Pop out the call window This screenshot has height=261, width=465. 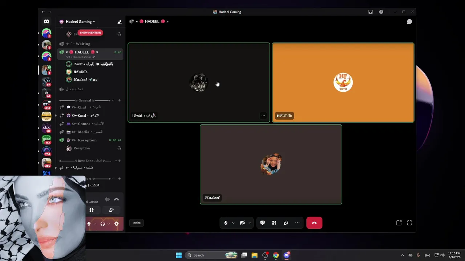pos(399,223)
